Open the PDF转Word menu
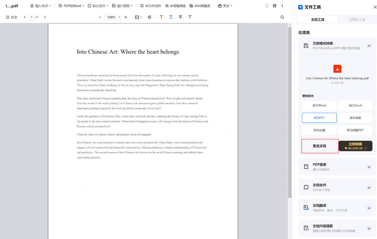 71,6
